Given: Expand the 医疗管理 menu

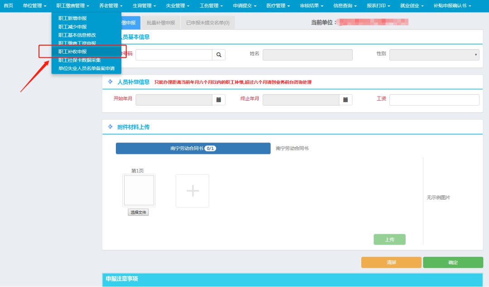Looking at the screenshot, I should click(278, 6).
